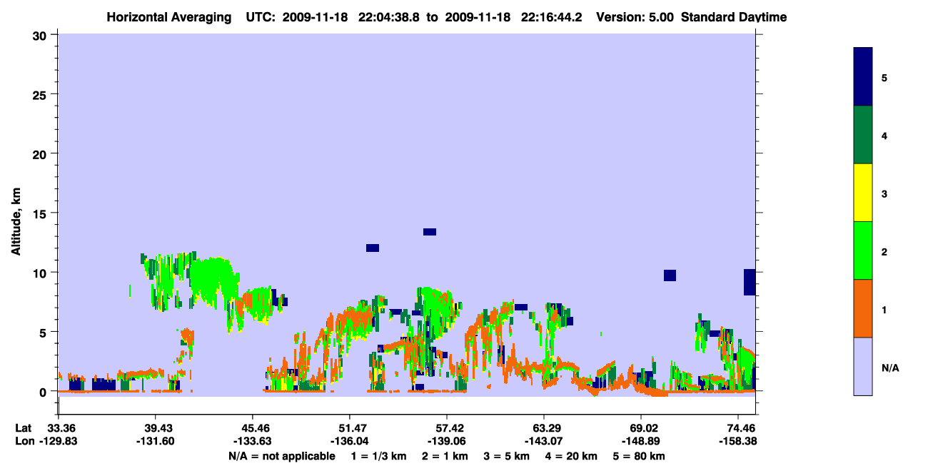
Task: Click the 'Horizontal Averaging' title text
Action: [x=168, y=16]
